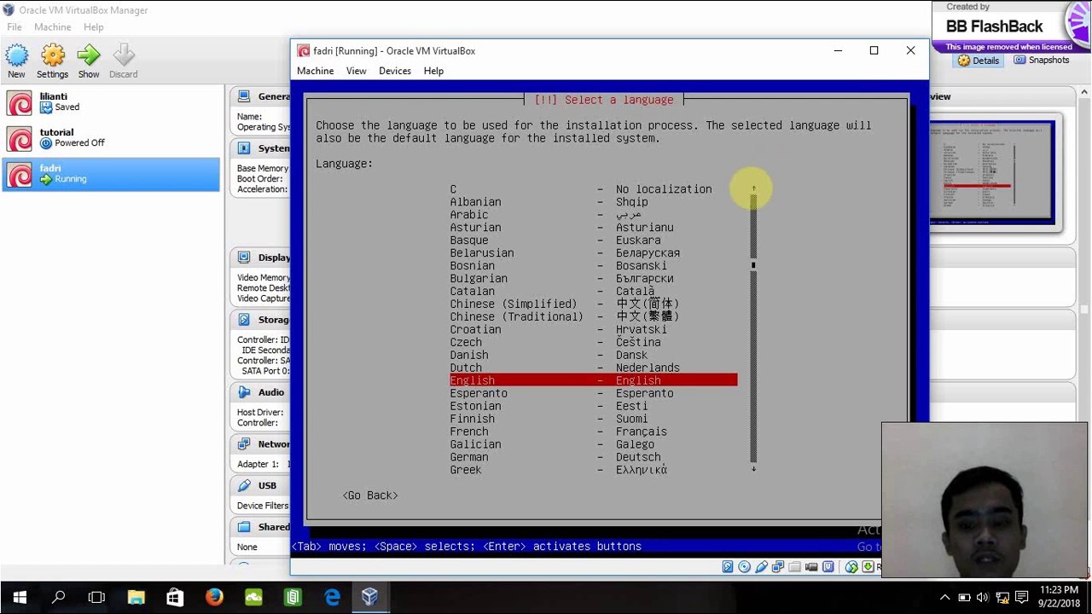Select the Albanian language row
The height and width of the screenshot is (614, 1092).
[x=594, y=202]
